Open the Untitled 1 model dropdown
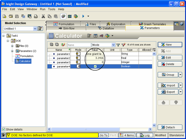This screenshot has height=139, width=186. point(35,29)
